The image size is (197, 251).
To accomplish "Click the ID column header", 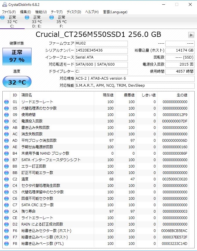I will point(15,95).
